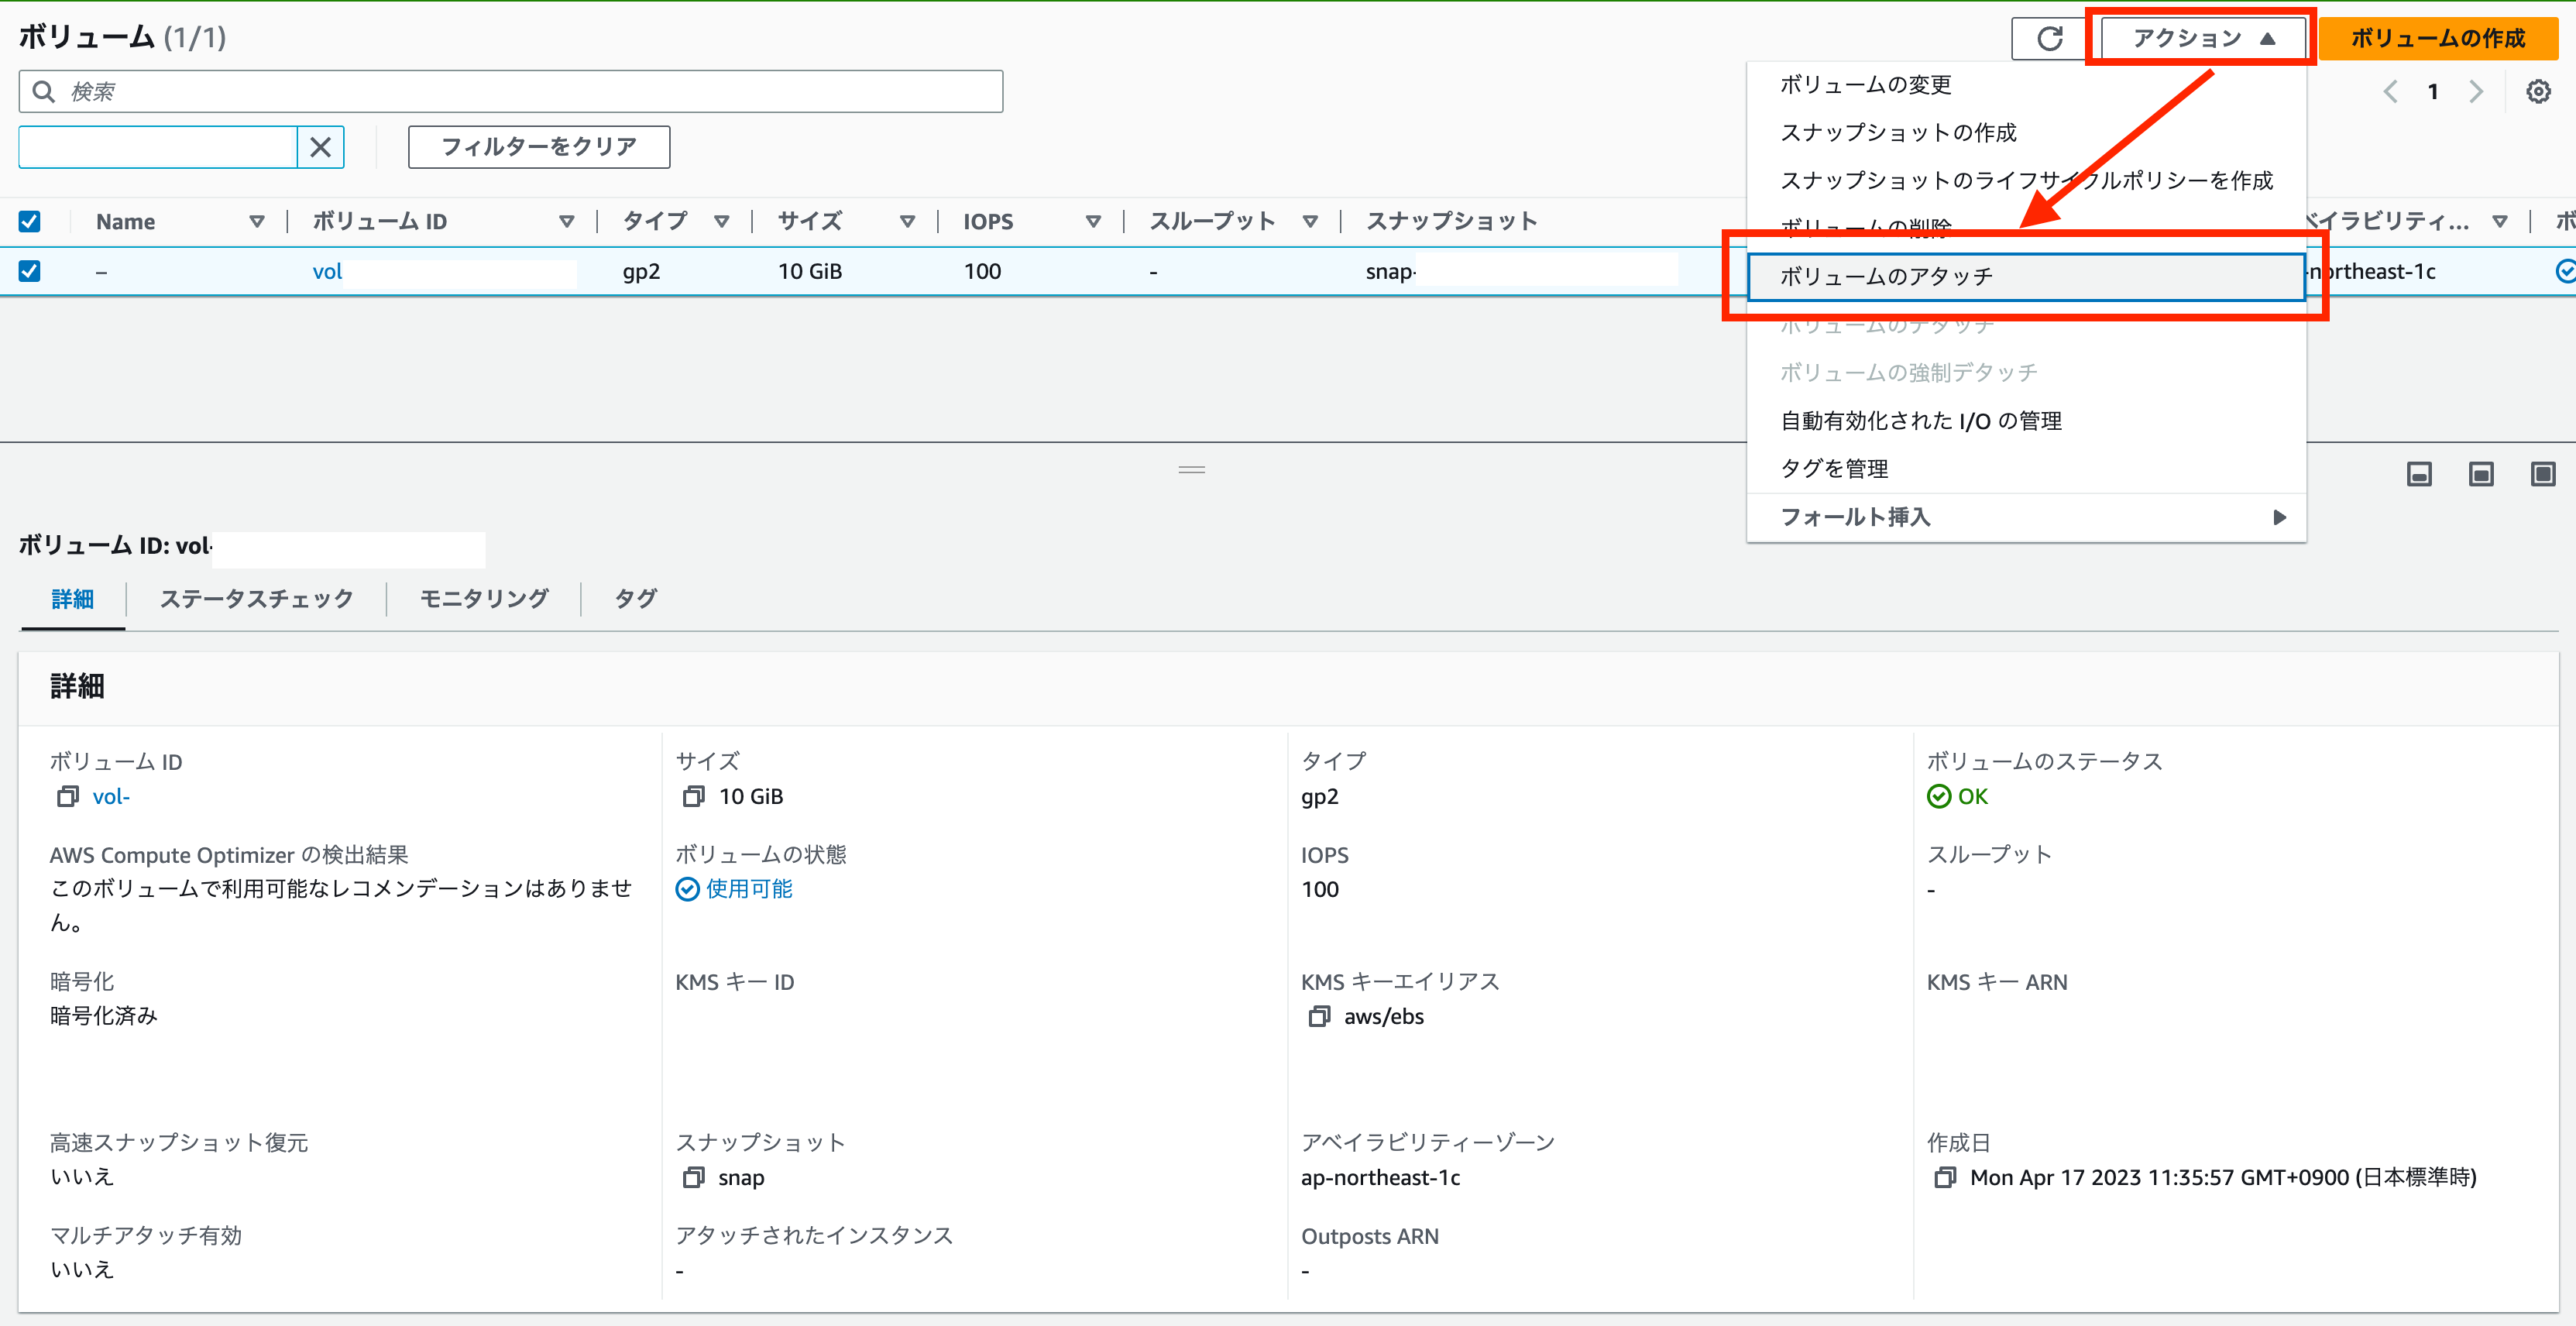
Task: Copy the Volume ID using its copy icon
Action: pyautogui.click(x=68, y=796)
